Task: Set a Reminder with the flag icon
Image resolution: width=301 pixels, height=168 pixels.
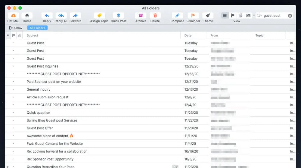Action: [193, 16]
